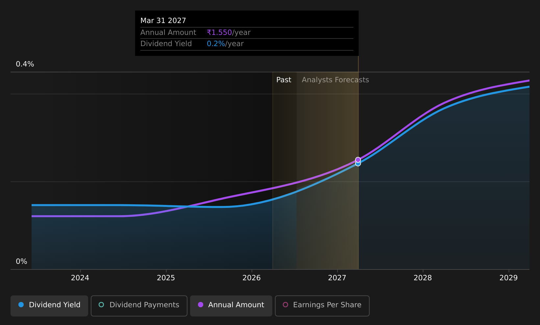This screenshot has width=540, height=325.
Task: Click the Analysts Forecasts label
Action: 335,80
